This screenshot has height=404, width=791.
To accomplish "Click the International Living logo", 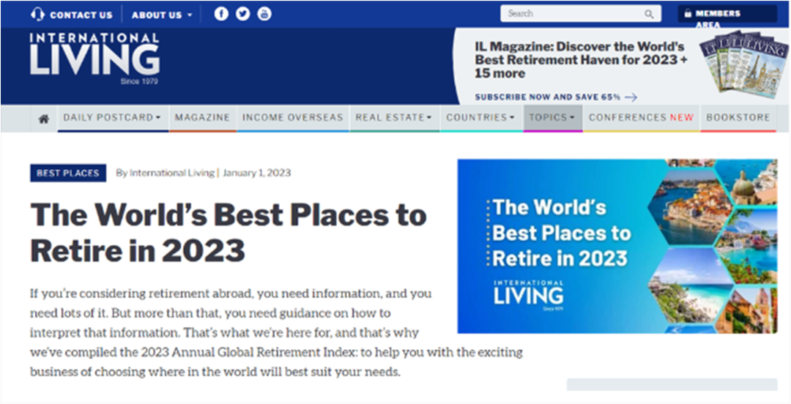I will [x=94, y=59].
